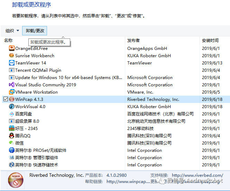Click the 超级录屏 8.0 icon
Image resolution: width=230 pixels, height=191 pixels.
[x=12, y=121]
